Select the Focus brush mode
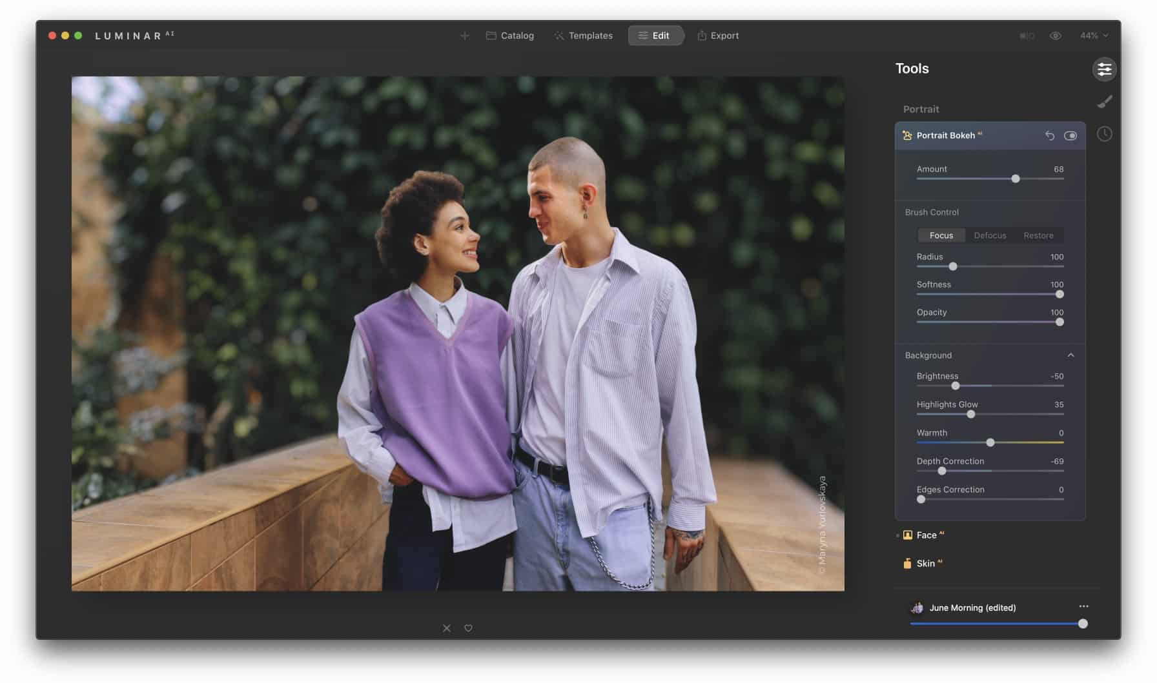The image size is (1157, 683). click(x=941, y=235)
